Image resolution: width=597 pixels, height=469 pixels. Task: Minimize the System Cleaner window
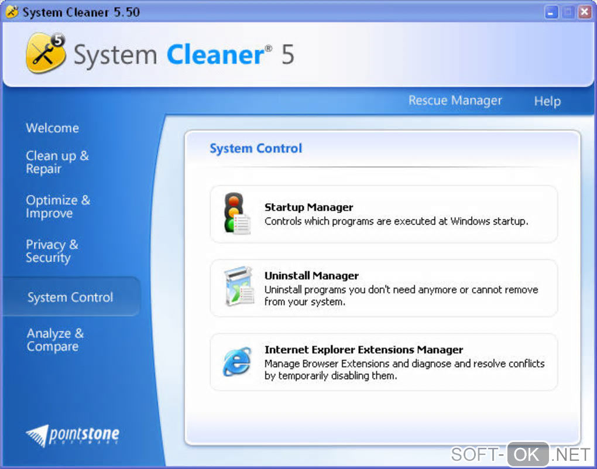pyautogui.click(x=551, y=12)
